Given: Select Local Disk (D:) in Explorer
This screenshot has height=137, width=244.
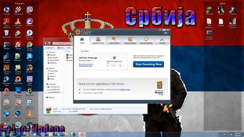Looking at the screenshot, I should pyautogui.click(x=53, y=89).
